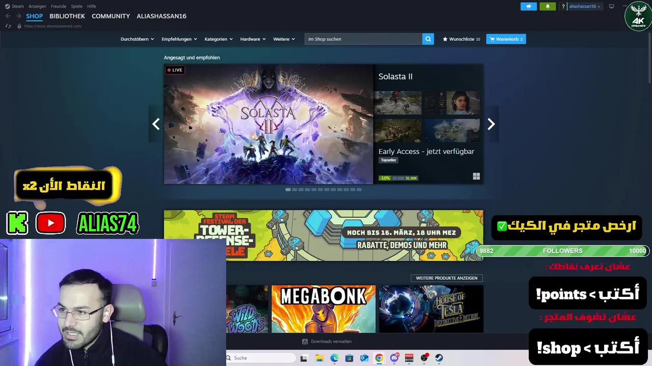The width and height of the screenshot is (652, 366).
Task: Expand the Weitere dropdown
Action: (284, 39)
